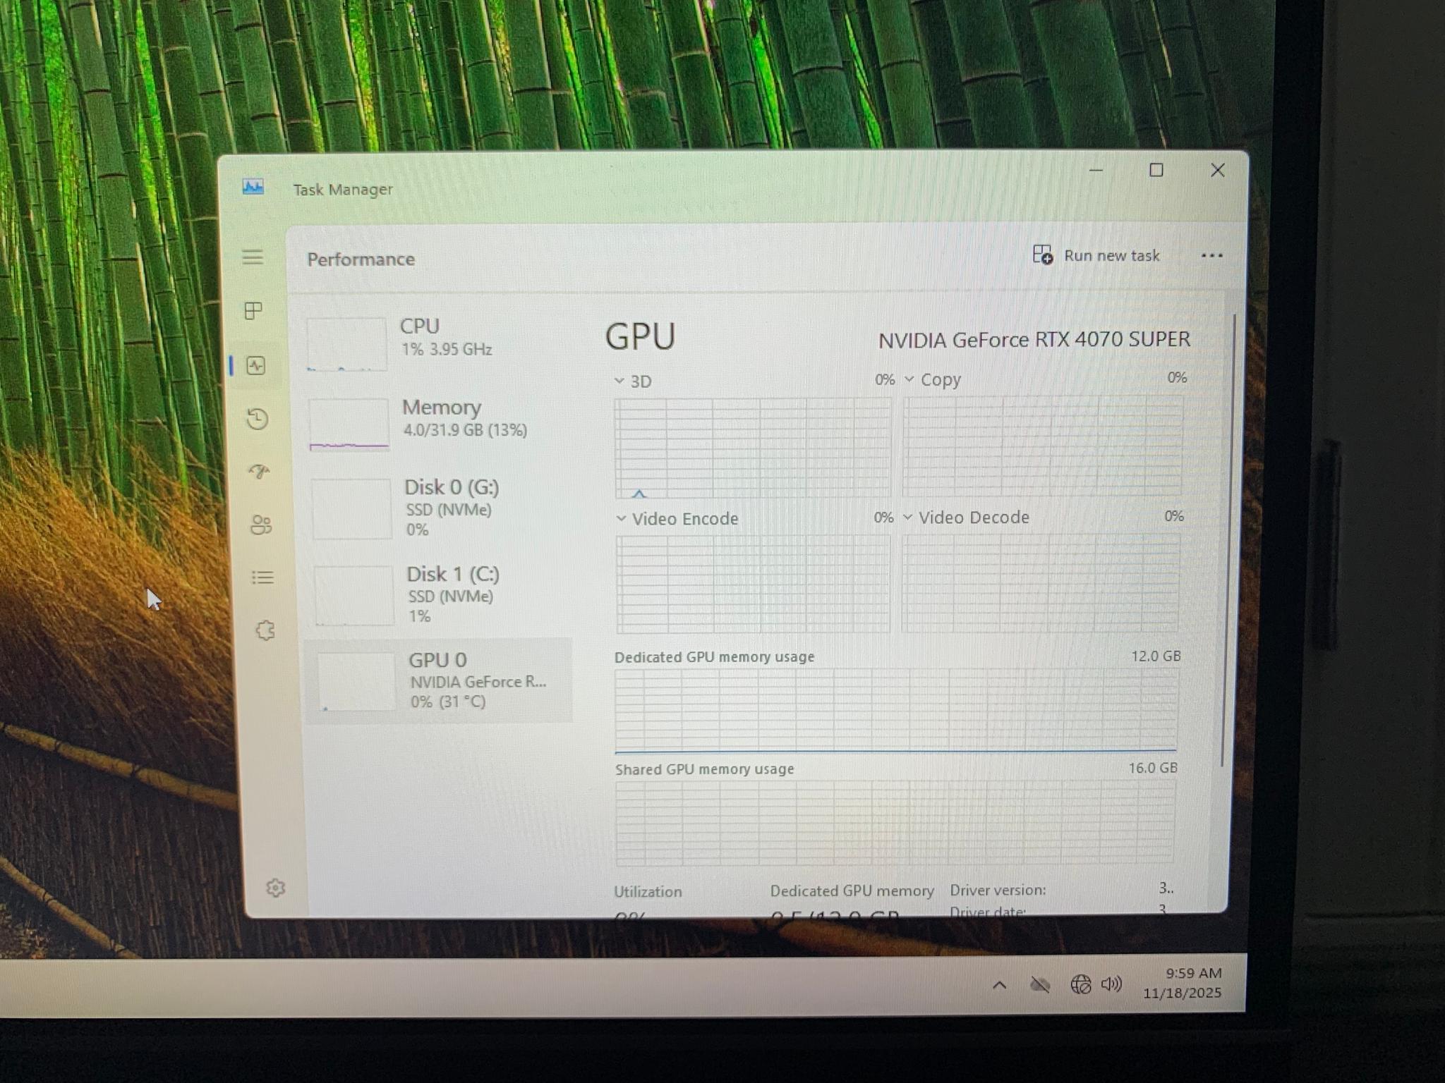Open the hamburger navigation menu
Image resolution: width=1445 pixels, height=1083 pixels.
[x=253, y=257]
